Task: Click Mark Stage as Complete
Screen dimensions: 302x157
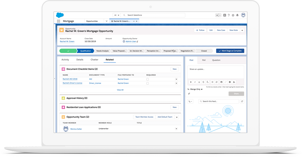Action: tap(230, 51)
